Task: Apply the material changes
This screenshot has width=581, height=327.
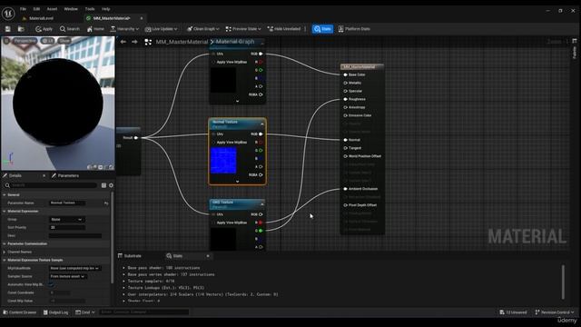Action: (x=44, y=29)
